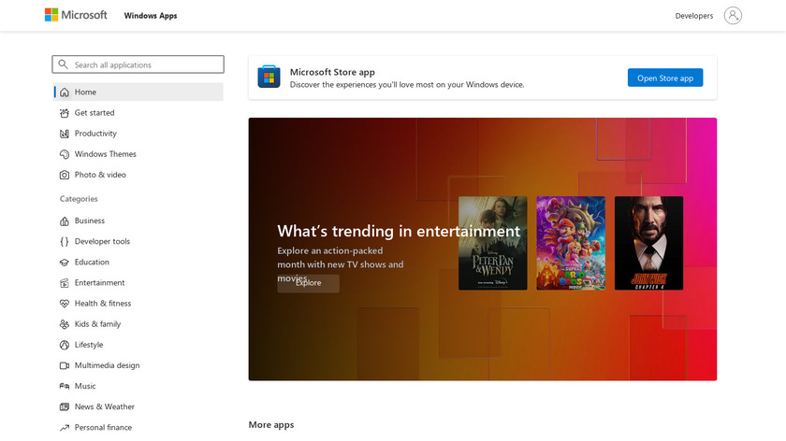
Task: Open the user account profile icon
Action: (733, 16)
